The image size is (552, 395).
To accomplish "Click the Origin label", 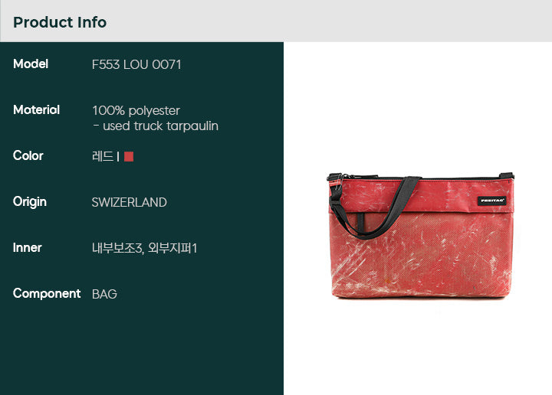I will coord(30,202).
